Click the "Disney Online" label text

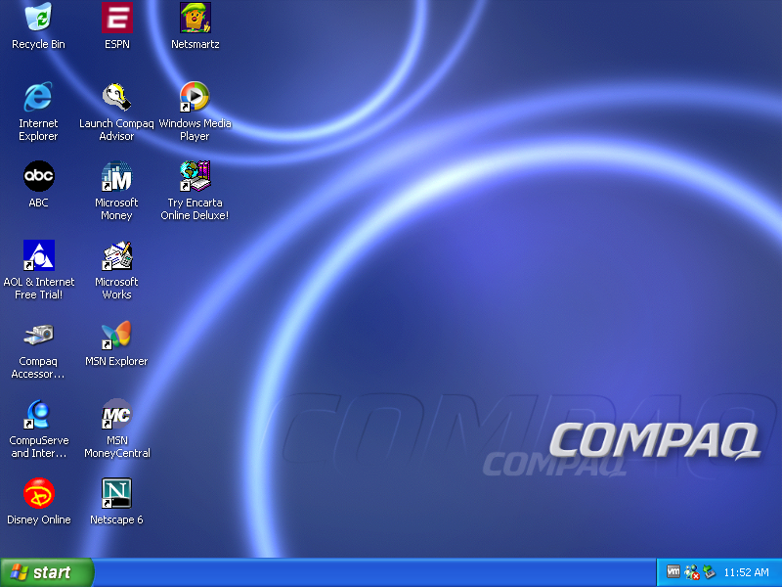point(38,520)
